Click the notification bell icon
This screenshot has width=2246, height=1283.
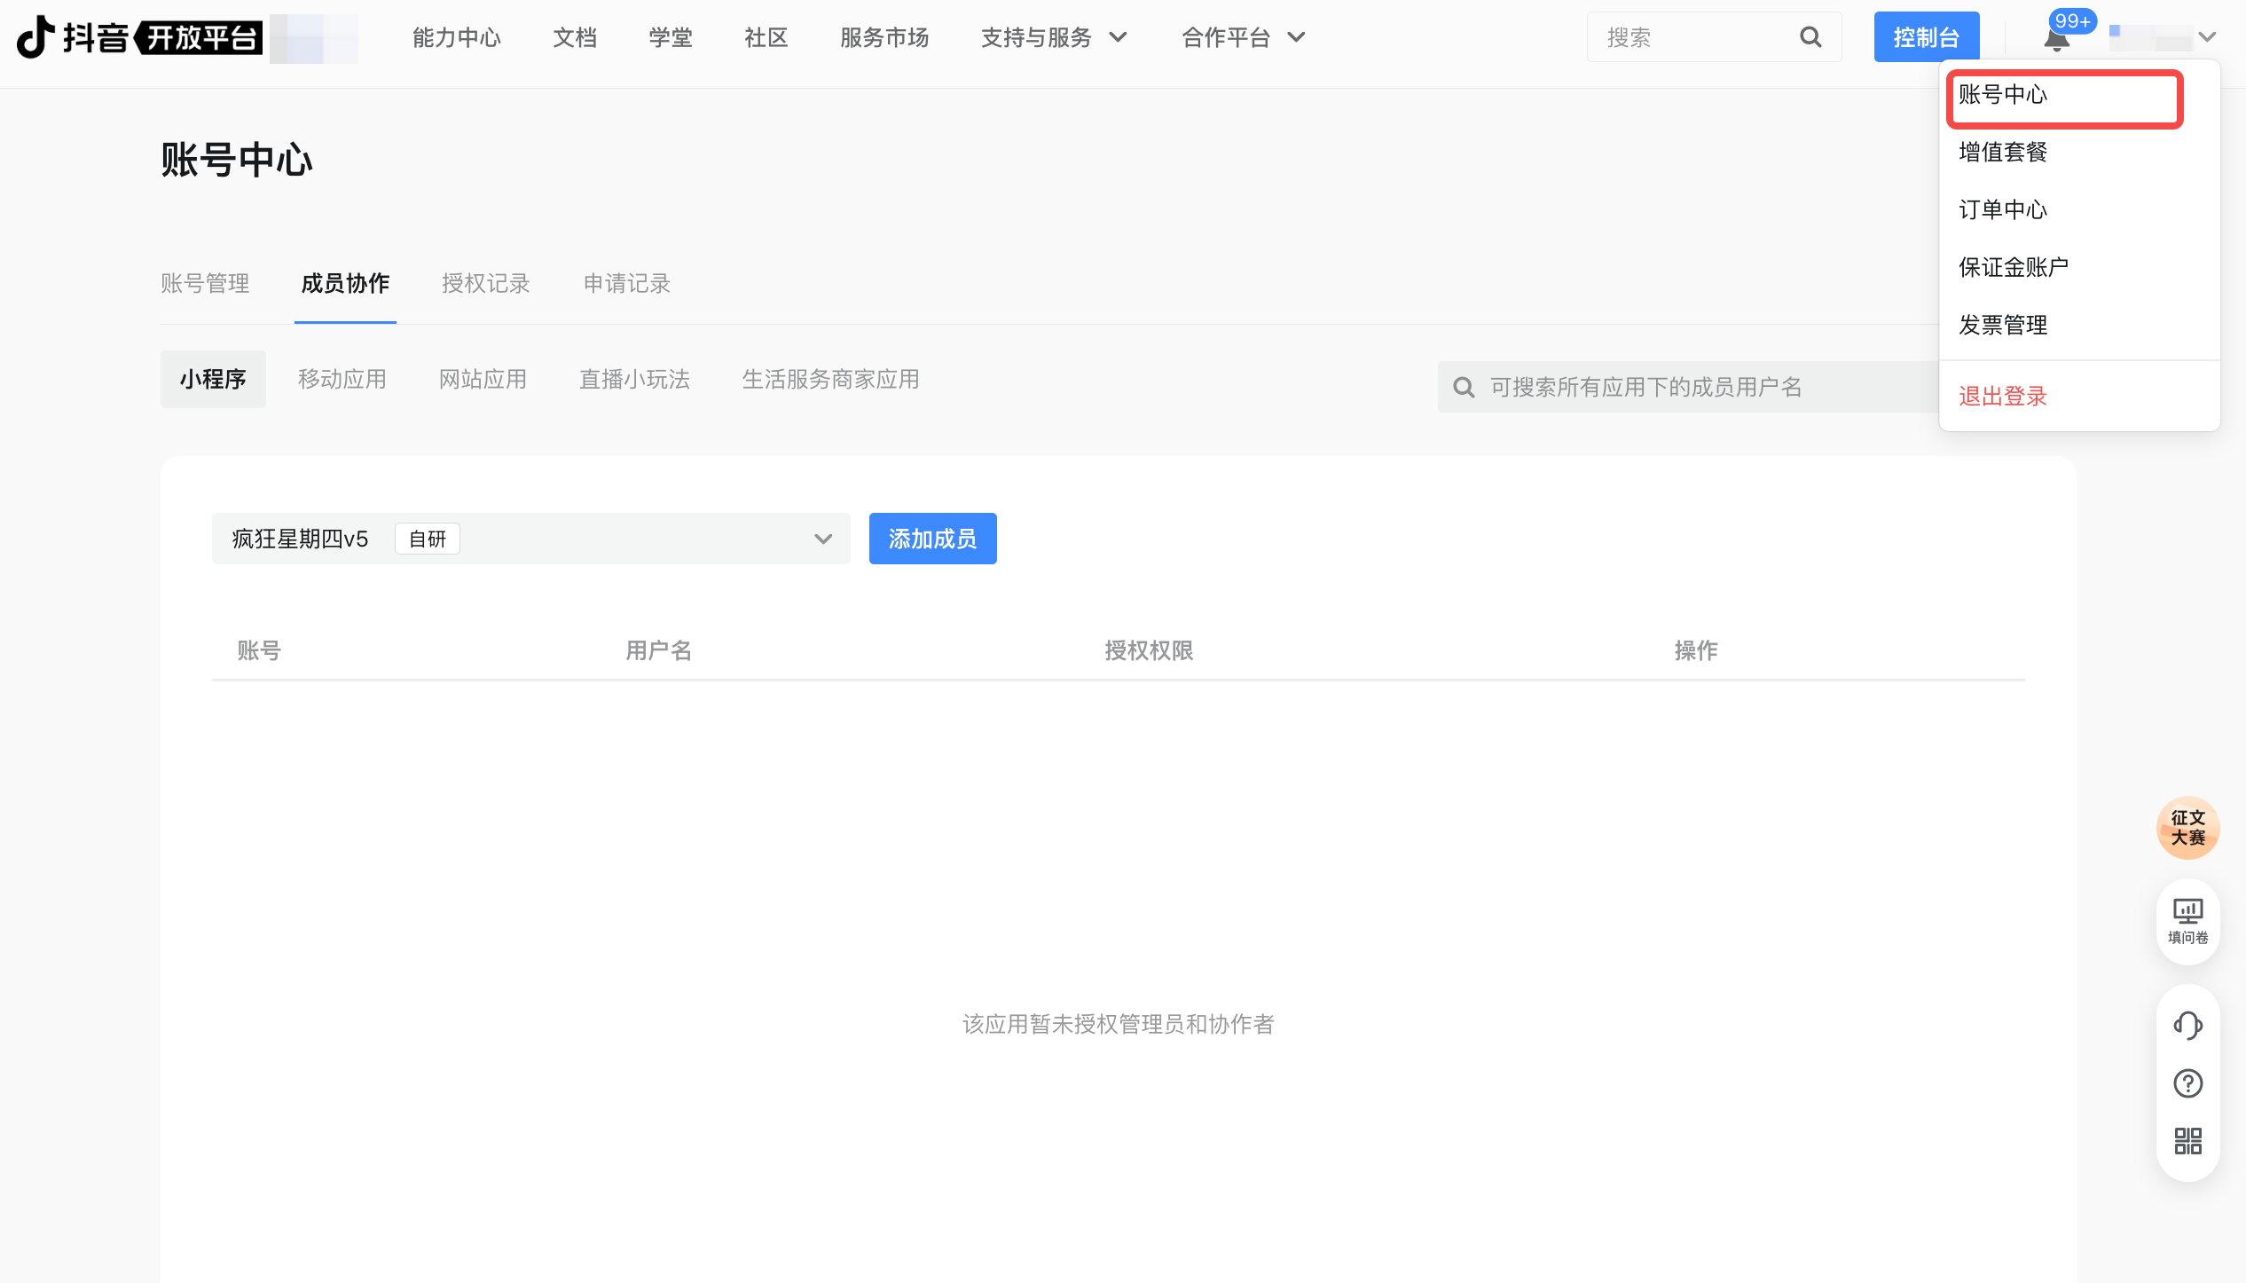[2055, 39]
